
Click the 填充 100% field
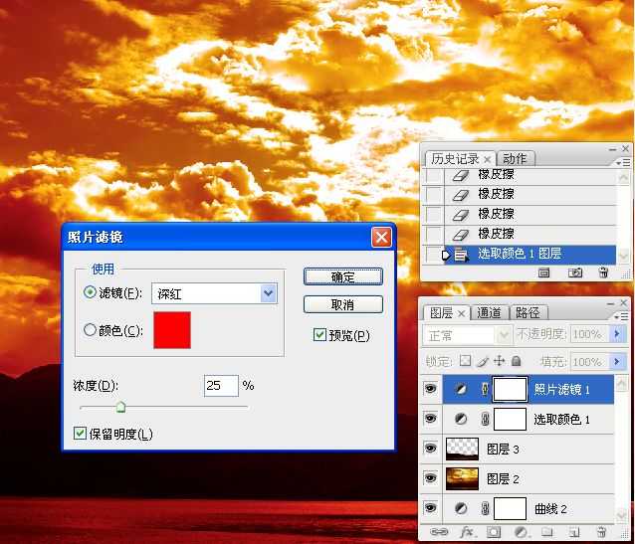point(588,361)
